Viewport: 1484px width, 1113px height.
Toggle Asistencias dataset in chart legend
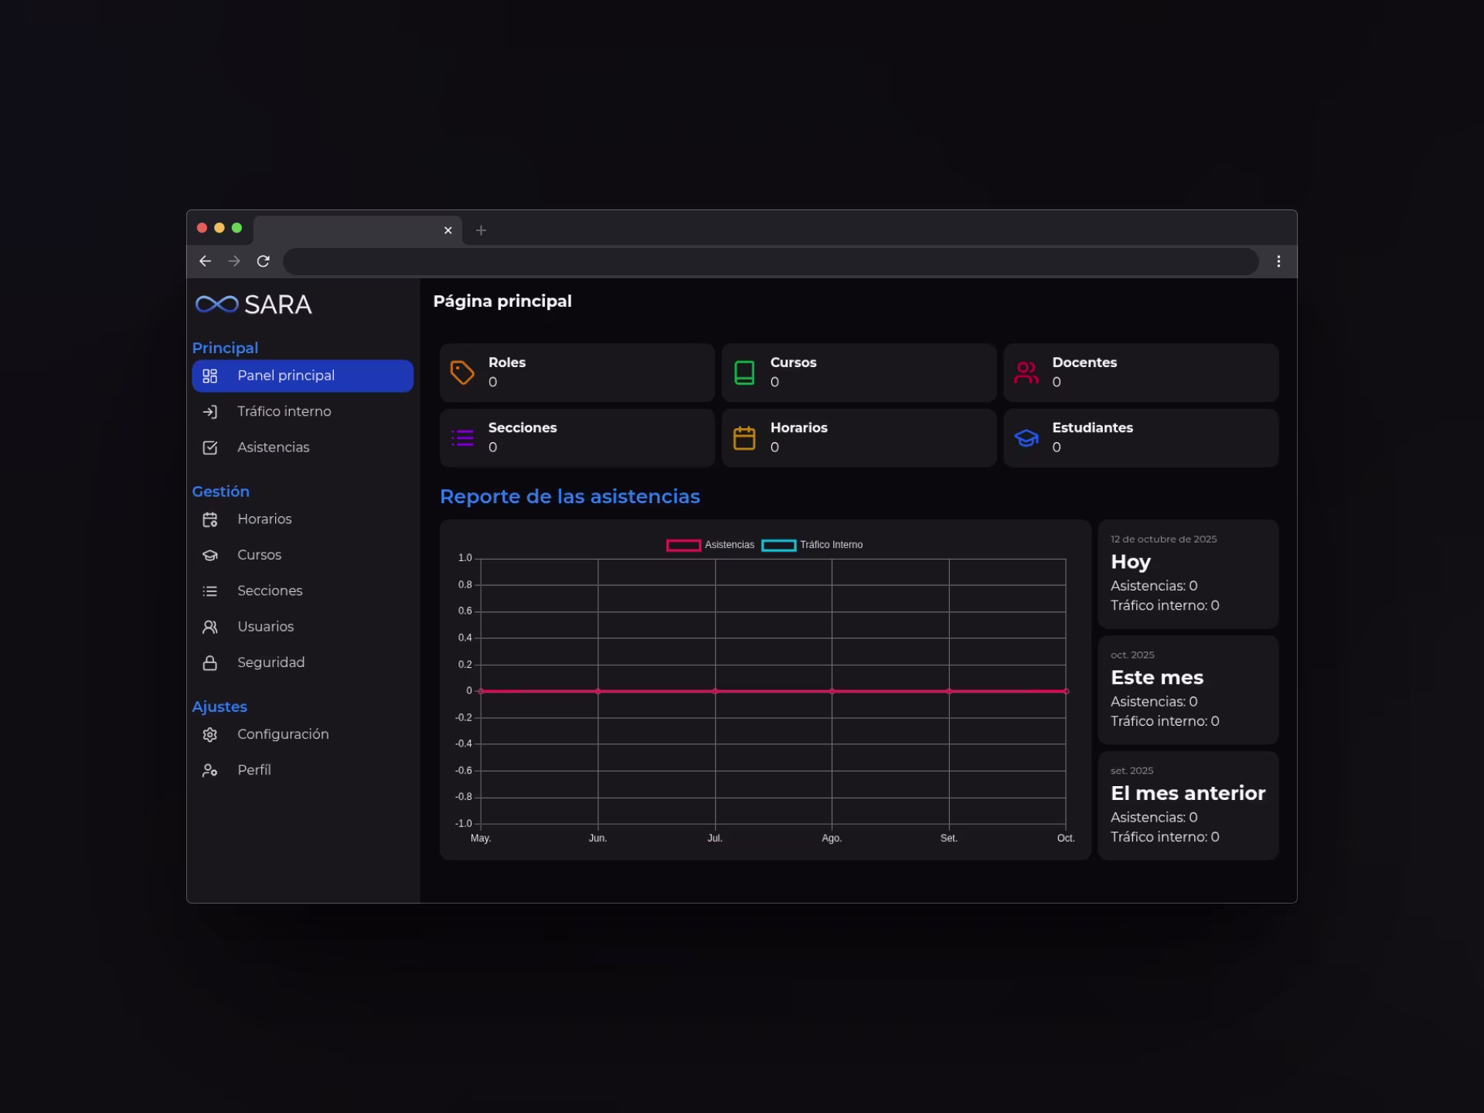[710, 545]
